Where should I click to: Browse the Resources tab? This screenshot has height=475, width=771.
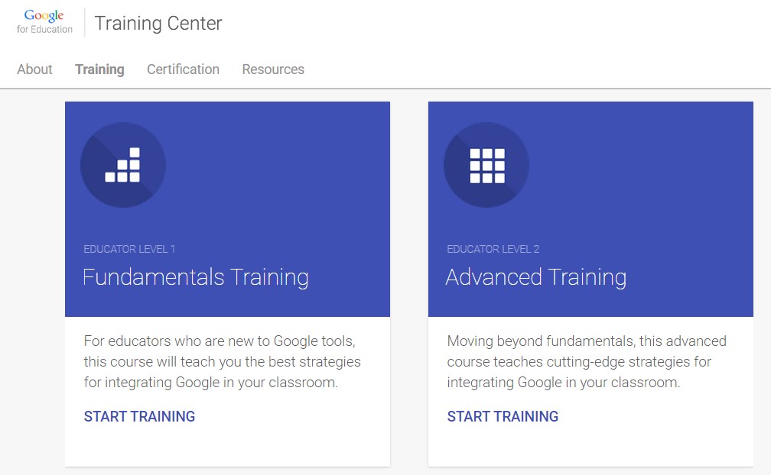pyautogui.click(x=272, y=69)
